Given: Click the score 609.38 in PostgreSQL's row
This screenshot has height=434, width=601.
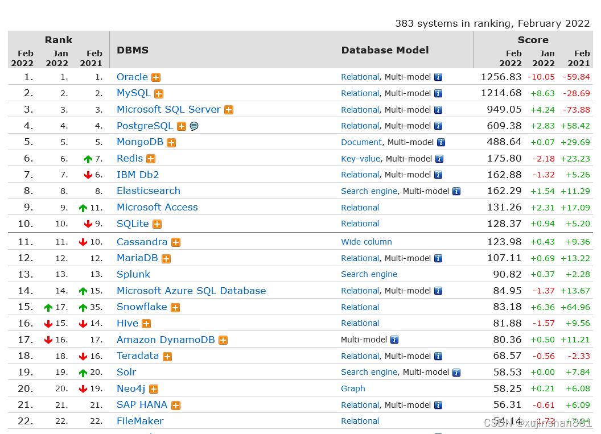Looking at the screenshot, I should point(504,126).
